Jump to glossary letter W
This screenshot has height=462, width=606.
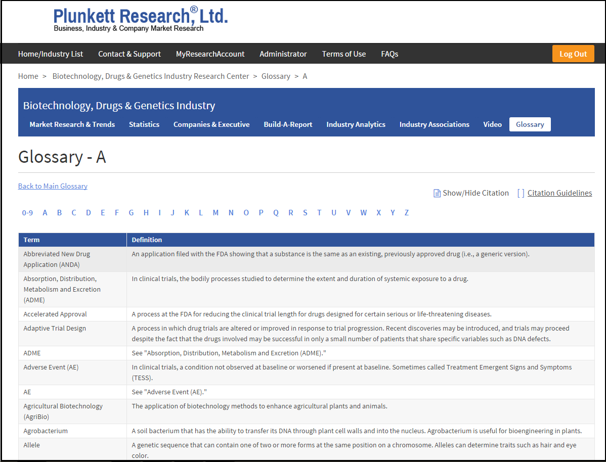tap(364, 213)
